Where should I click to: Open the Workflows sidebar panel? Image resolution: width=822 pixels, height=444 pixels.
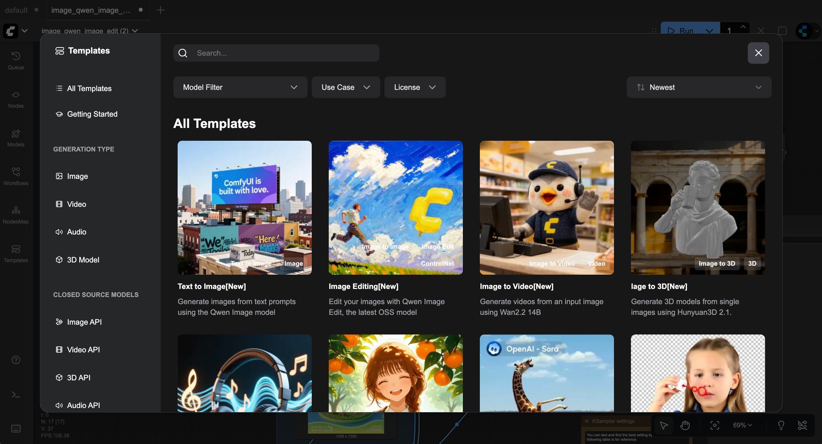(x=15, y=176)
